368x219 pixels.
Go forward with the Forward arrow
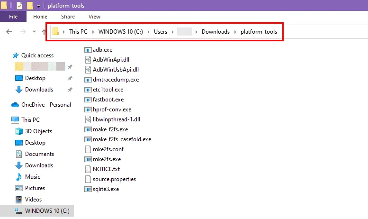coord(23,31)
